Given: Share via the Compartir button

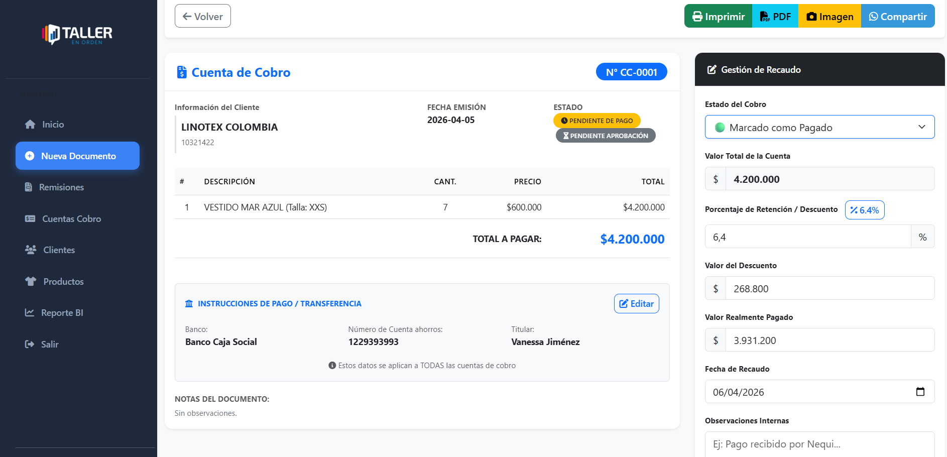Looking at the screenshot, I should click(x=897, y=16).
